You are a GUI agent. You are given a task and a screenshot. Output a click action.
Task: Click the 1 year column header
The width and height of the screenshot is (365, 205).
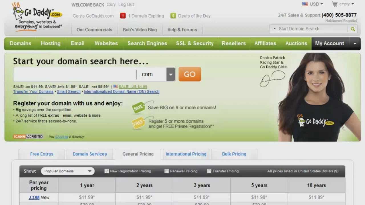point(87,185)
